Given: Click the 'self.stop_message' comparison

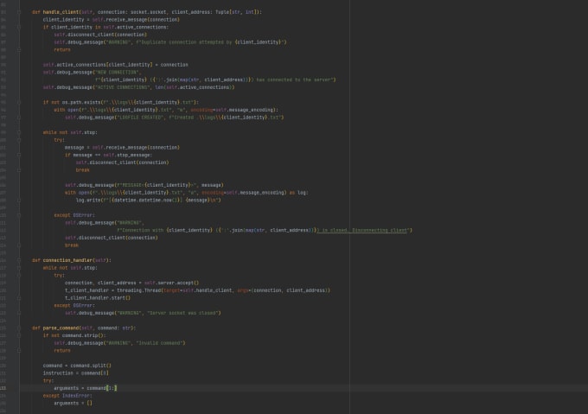Looking at the screenshot, I should click(x=127, y=155).
